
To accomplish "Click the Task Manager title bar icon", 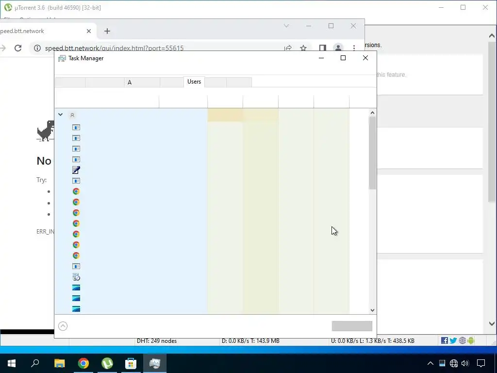I will point(62,58).
